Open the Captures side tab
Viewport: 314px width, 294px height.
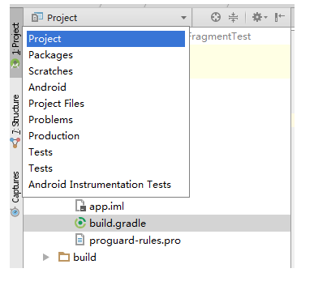tap(16, 194)
